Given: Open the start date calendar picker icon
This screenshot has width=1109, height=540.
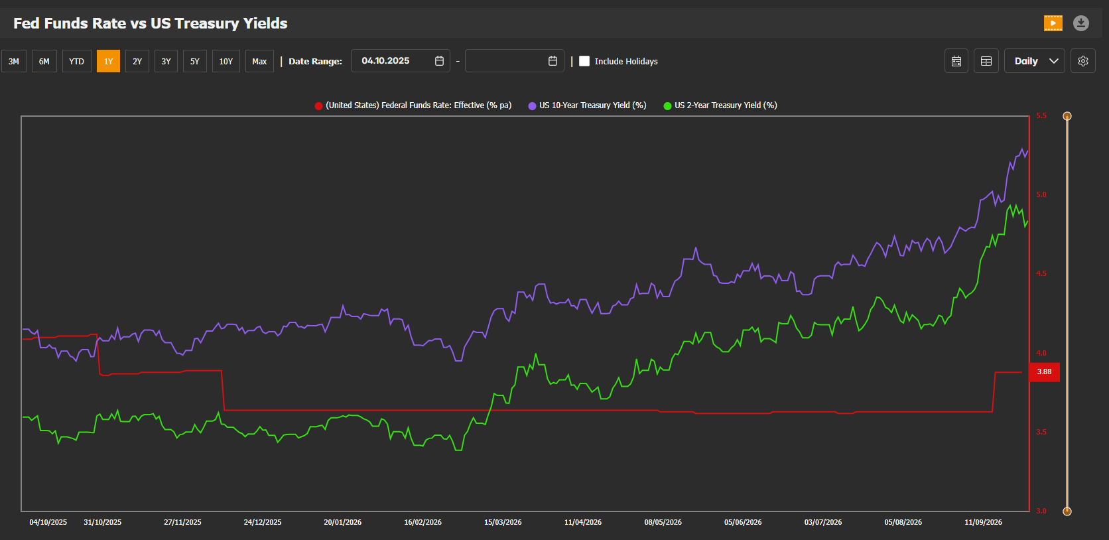Looking at the screenshot, I should coord(439,61).
